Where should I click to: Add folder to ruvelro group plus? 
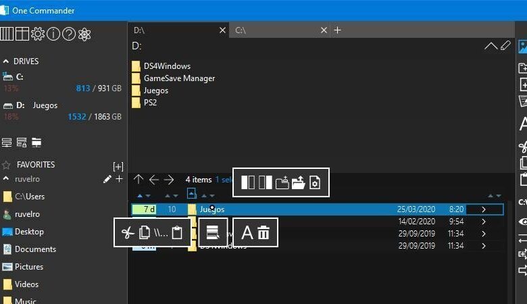coord(119,179)
